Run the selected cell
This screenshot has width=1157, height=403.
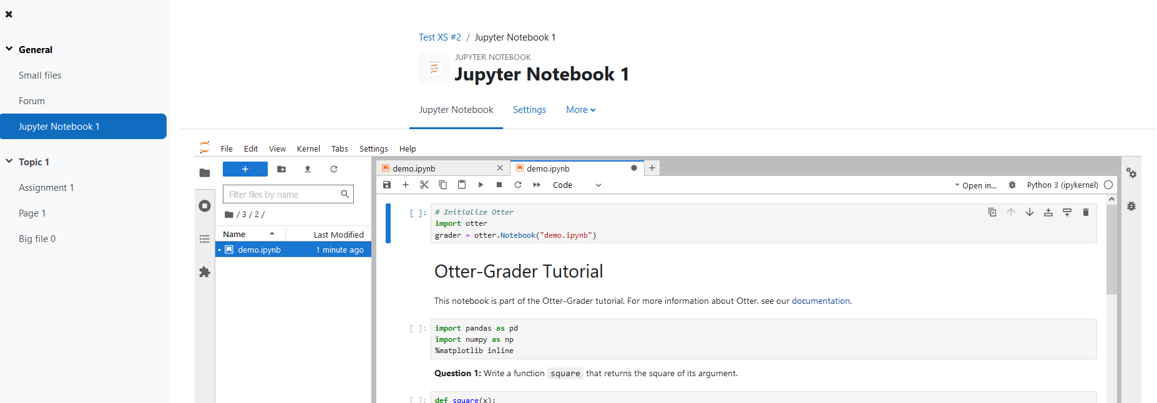pos(481,185)
